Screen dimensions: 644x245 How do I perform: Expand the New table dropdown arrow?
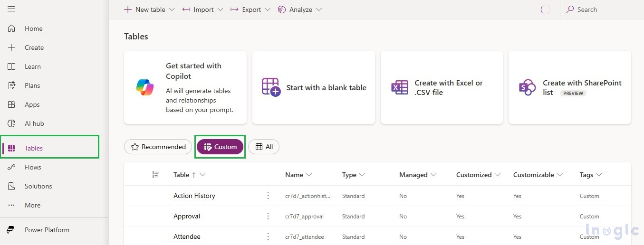point(172,9)
